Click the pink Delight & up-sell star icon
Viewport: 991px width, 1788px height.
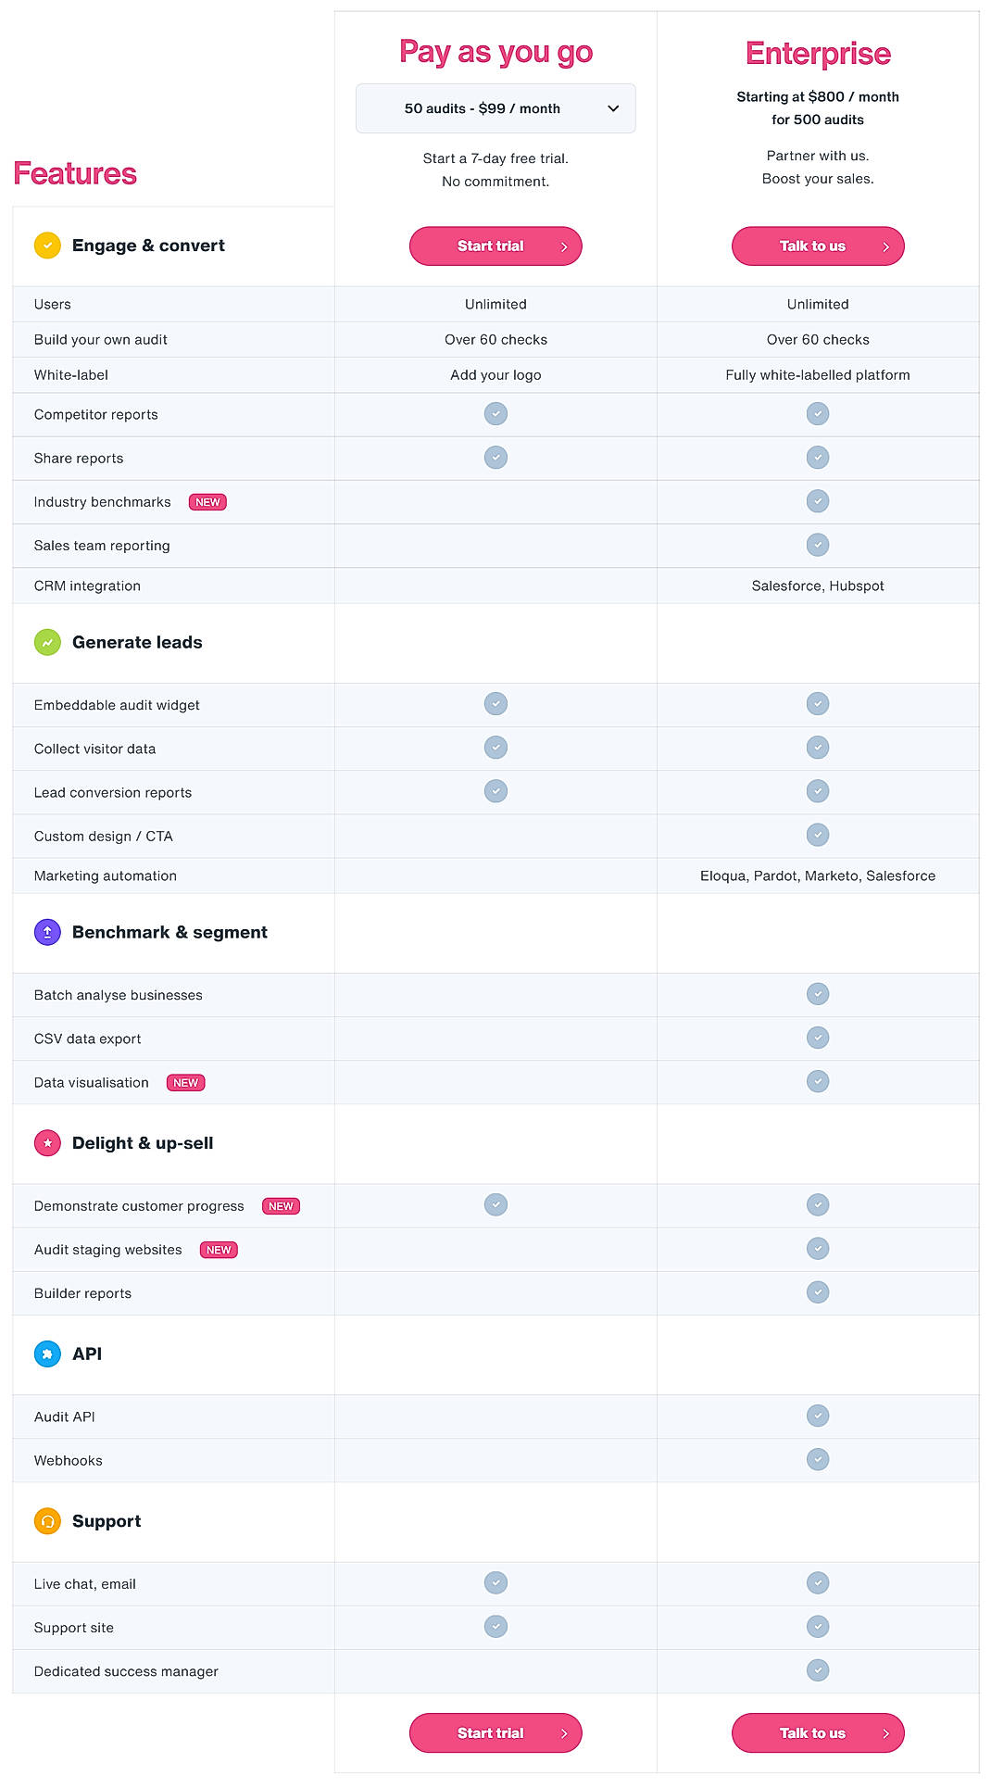click(46, 1143)
